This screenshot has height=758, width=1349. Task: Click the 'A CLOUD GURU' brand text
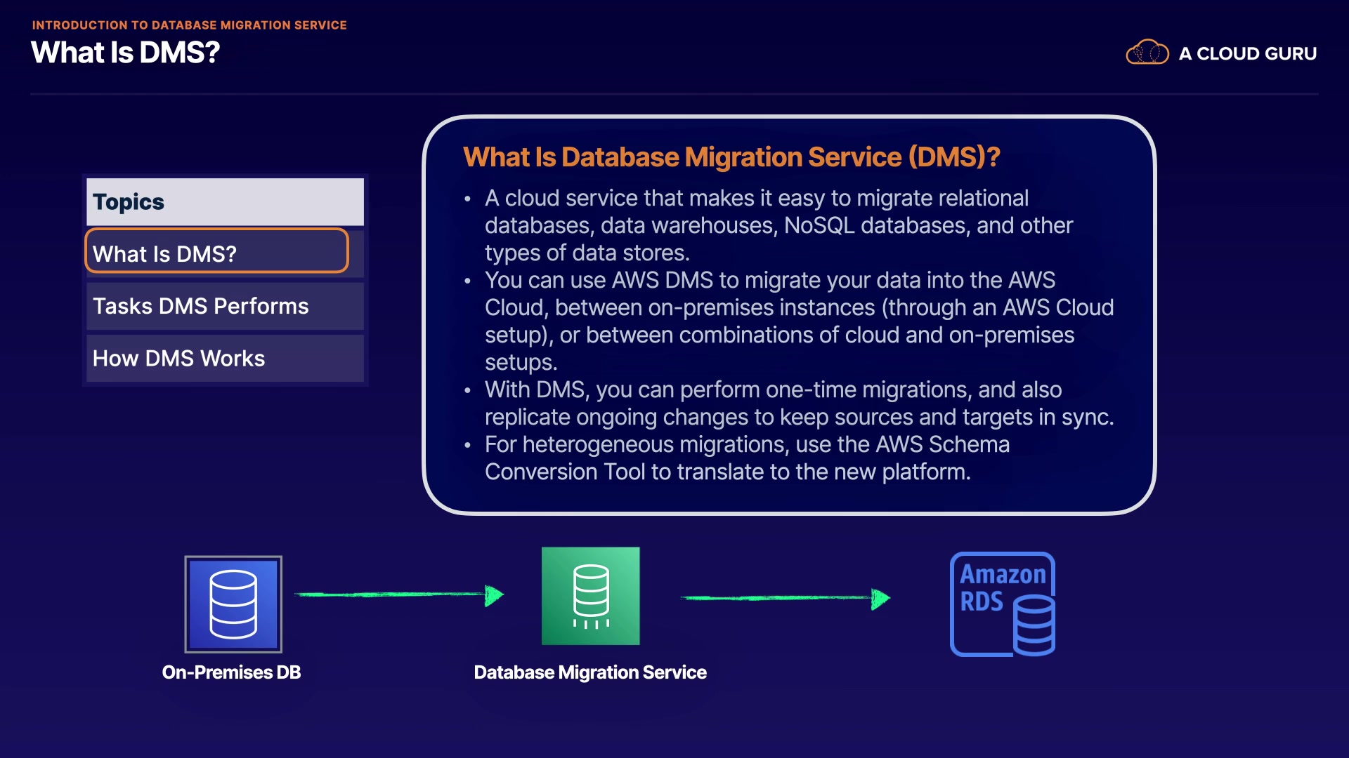click(x=1247, y=54)
